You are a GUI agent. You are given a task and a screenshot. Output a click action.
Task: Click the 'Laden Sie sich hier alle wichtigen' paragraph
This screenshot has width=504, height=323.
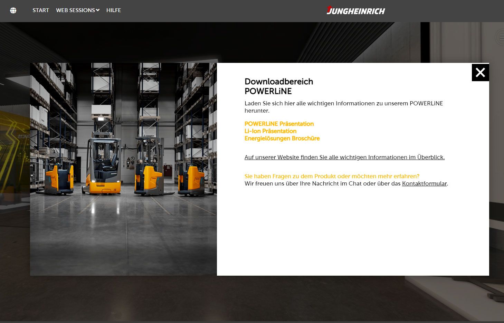(344, 107)
